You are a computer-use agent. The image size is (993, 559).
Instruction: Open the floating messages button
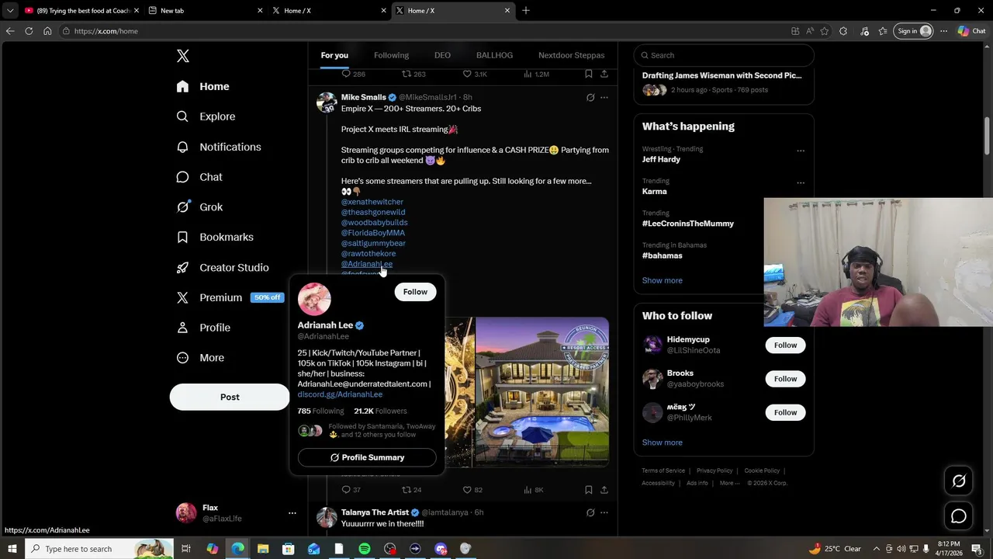959,516
